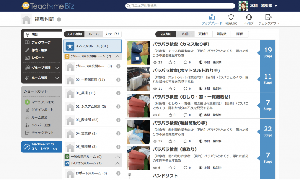Open manual パラパラ検査（むしり・窓・一貫機載せ）

click(x=191, y=97)
